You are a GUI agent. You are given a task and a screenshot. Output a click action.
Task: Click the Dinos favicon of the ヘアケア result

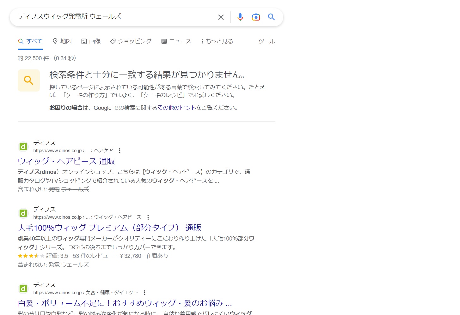23,147
